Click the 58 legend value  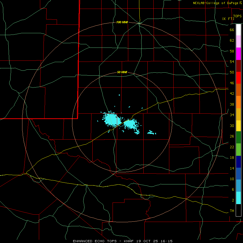tap(232, 51)
